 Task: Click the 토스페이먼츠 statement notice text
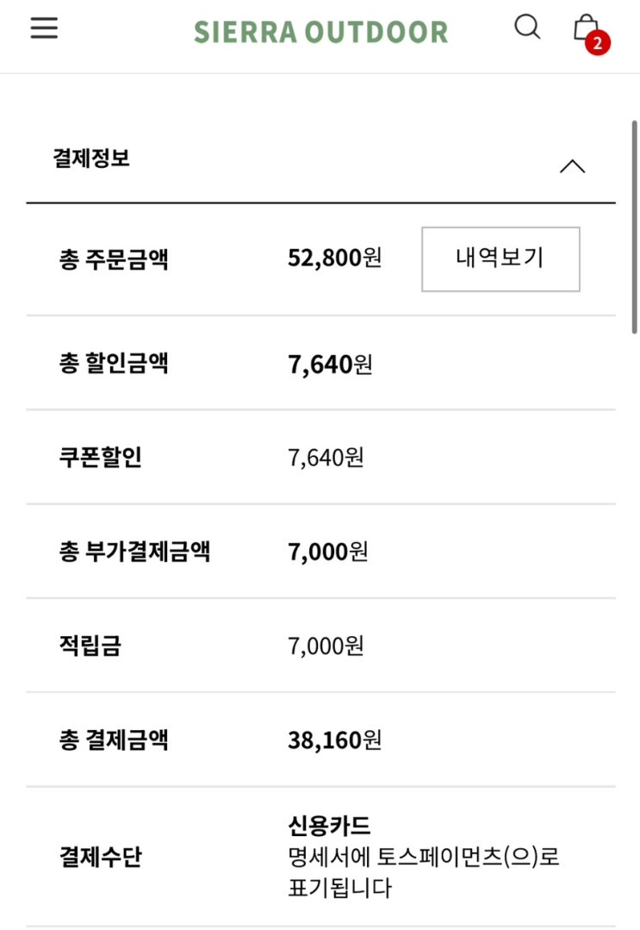coord(423,872)
